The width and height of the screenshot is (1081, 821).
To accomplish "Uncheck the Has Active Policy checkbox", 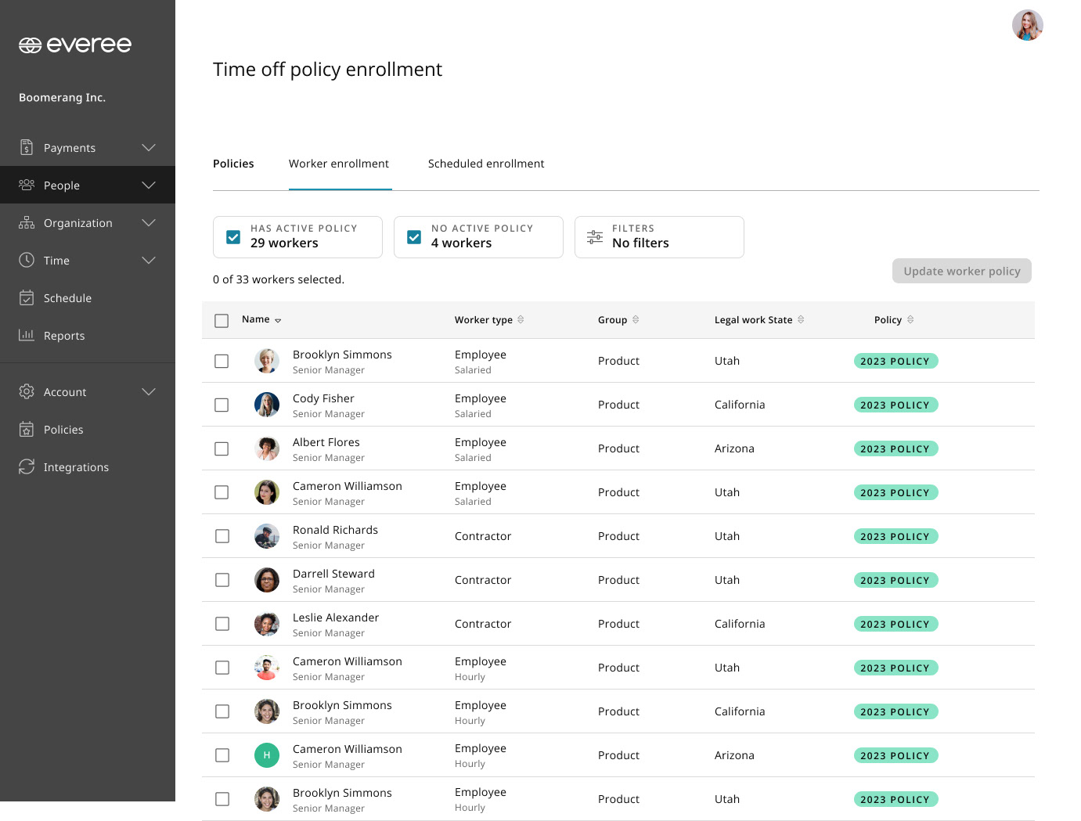I will (x=233, y=237).
